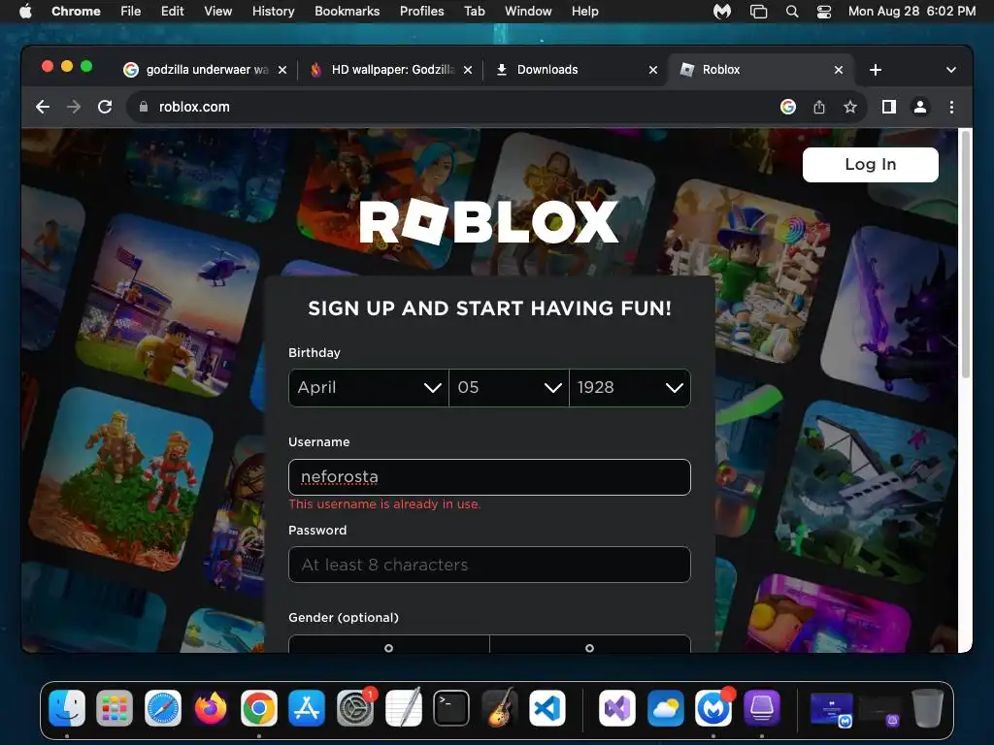Image resolution: width=994 pixels, height=745 pixels.
Task: Click the green-shirt top-hat character thumbnail
Action: (748, 272)
